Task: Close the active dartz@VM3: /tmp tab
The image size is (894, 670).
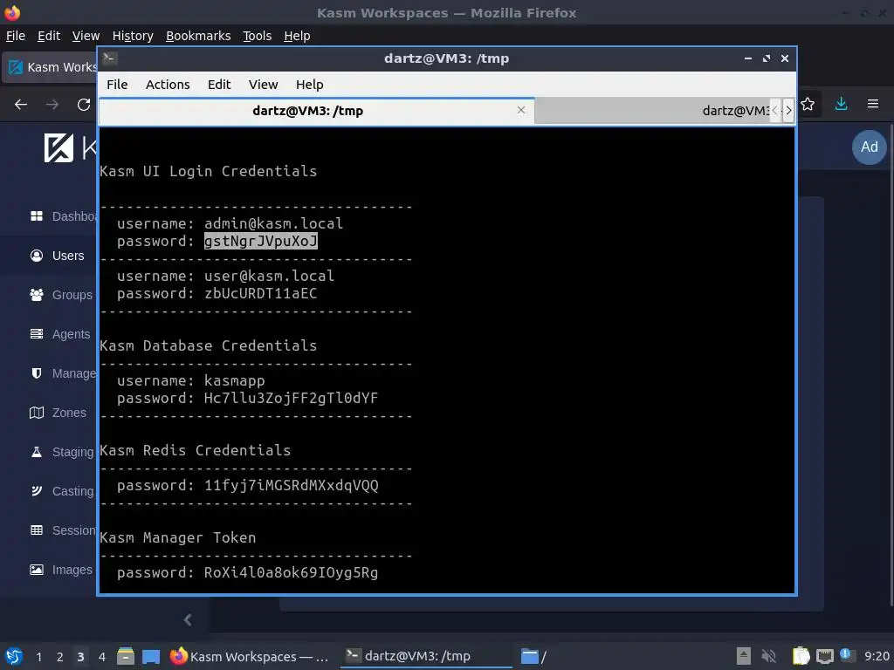Action: click(x=521, y=110)
